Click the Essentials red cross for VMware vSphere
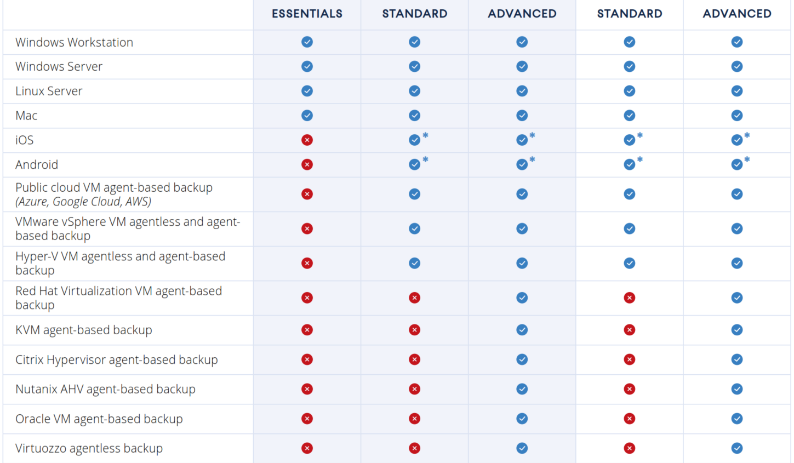Viewport: 794px width, 463px height. click(x=307, y=228)
